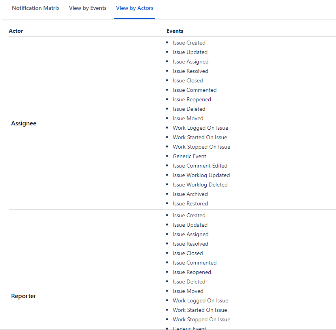Click Work Started On Issue under Assignee
The width and height of the screenshot is (336, 330).
click(200, 138)
